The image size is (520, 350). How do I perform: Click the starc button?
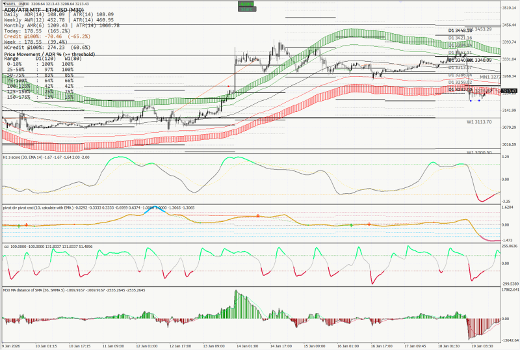click(x=247, y=9)
